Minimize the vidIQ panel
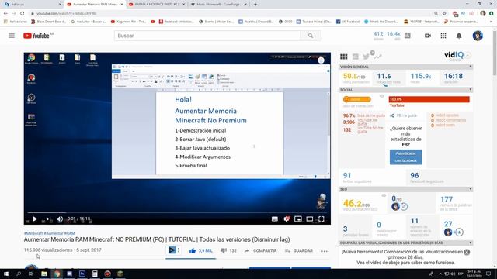This screenshot has width=497, height=279. point(467,55)
